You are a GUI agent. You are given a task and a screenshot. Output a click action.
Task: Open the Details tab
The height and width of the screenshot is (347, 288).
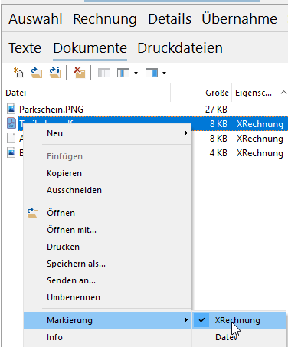(169, 19)
